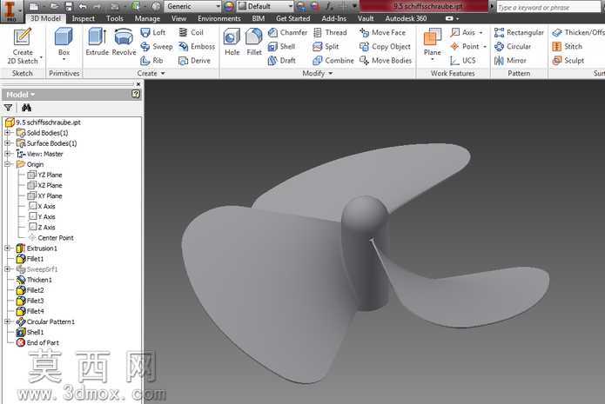Viewport: 605px width, 404px height.
Task: Open the Environments tab
Action: 218,18
